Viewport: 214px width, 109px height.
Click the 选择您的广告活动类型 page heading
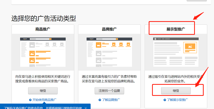pyautogui.click(x=44, y=18)
